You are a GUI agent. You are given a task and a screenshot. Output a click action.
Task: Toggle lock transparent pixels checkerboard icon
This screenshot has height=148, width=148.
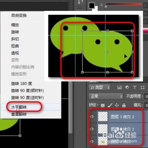click(102, 105)
